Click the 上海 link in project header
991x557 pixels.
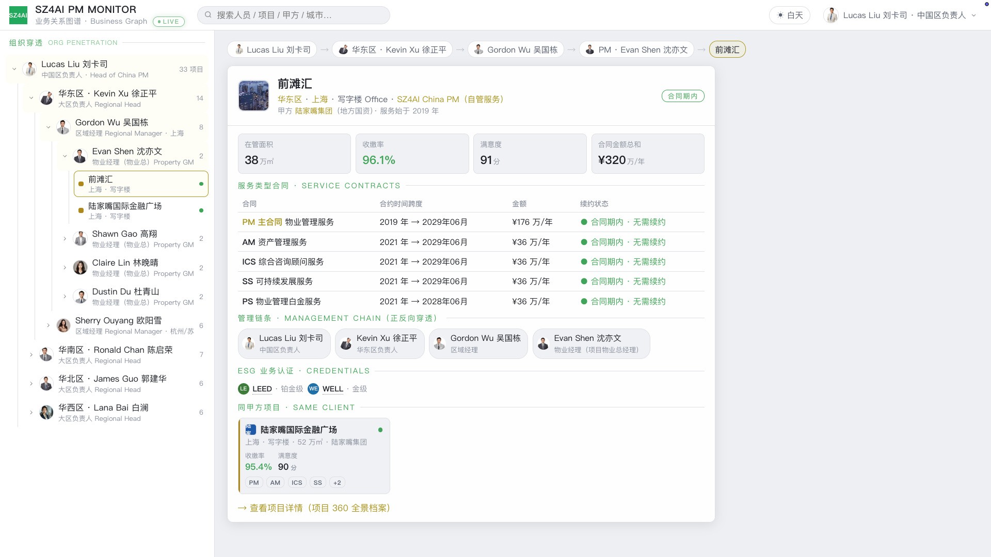click(320, 99)
